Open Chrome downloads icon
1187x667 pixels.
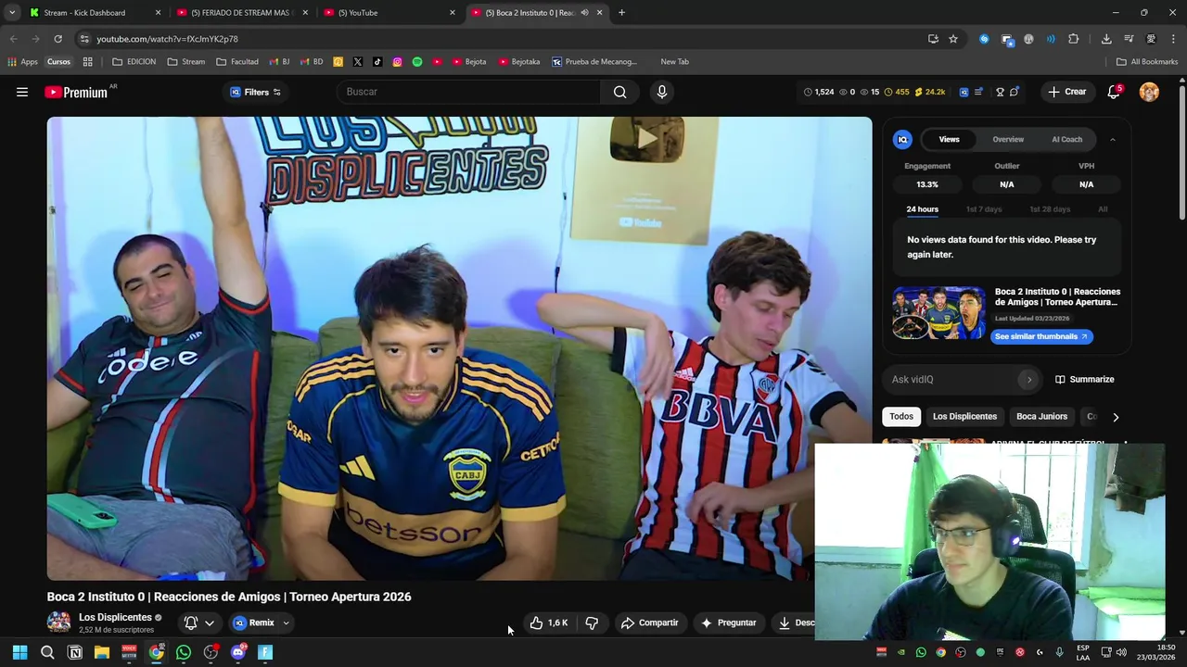(x=1106, y=39)
